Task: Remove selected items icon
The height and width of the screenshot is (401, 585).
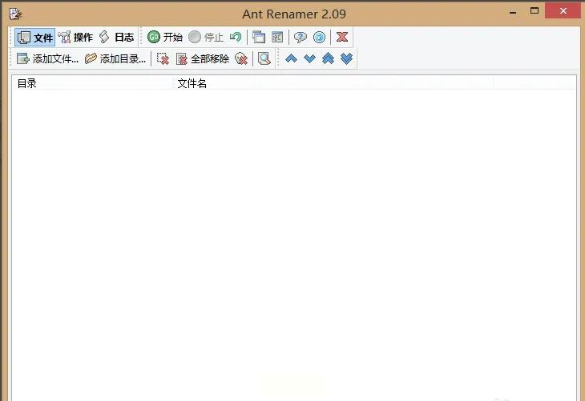Action: point(163,58)
